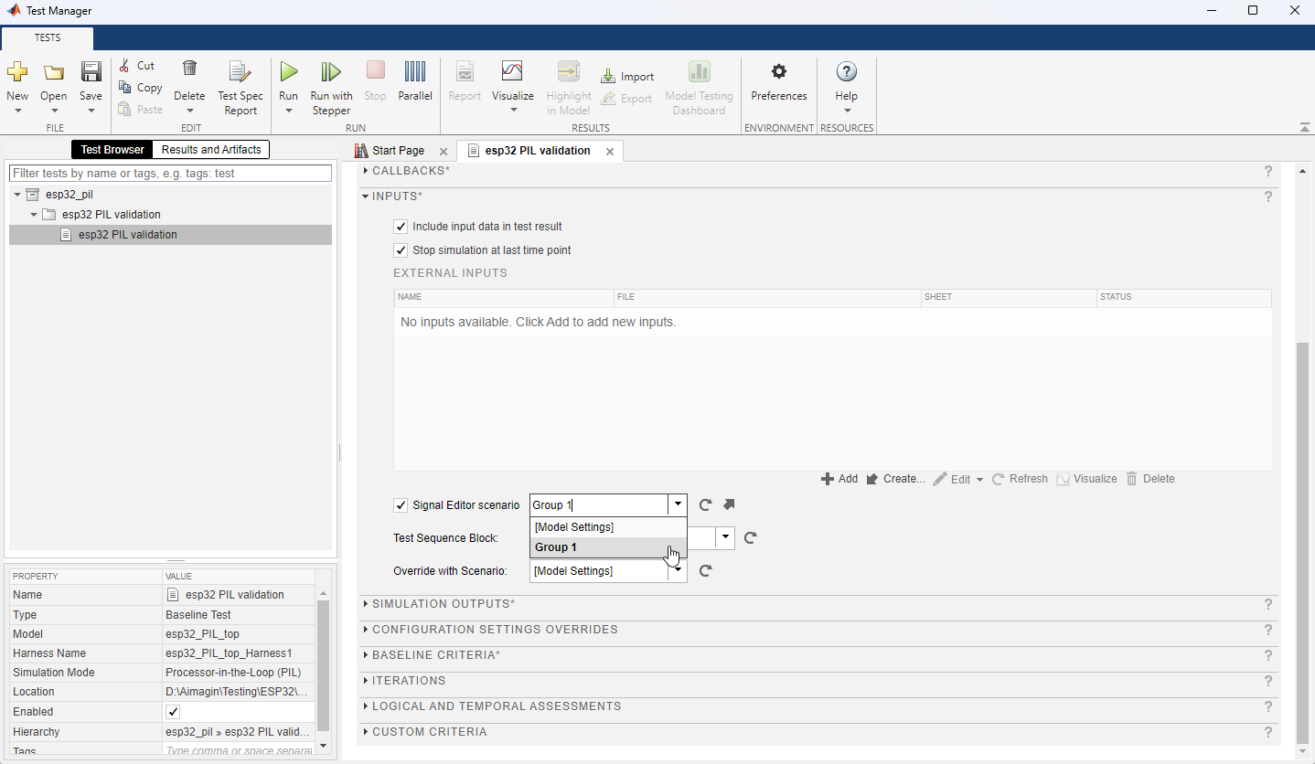Screen dimensions: 1315x764
Task: Click the Harness Name value esp32_PIL_top_Harness1
Action: click(229, 653)
